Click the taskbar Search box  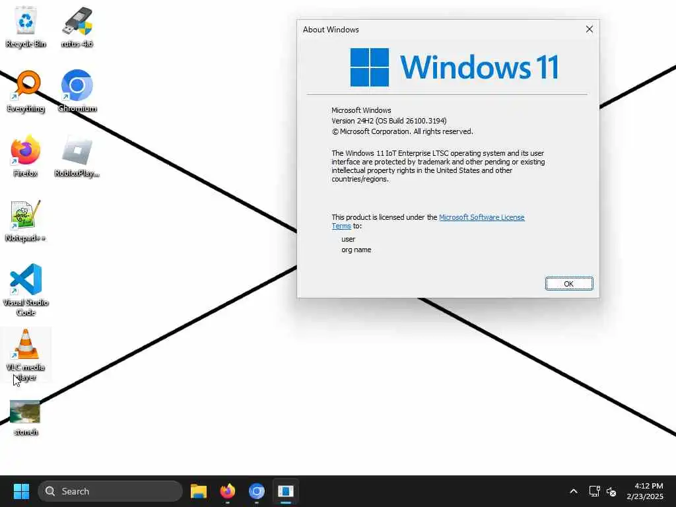point(110,491)
